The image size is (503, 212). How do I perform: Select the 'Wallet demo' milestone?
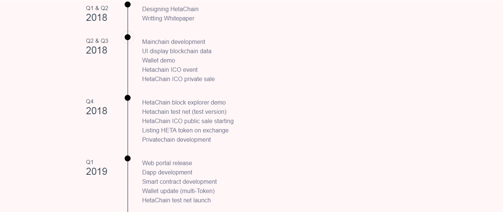[159, 60]
